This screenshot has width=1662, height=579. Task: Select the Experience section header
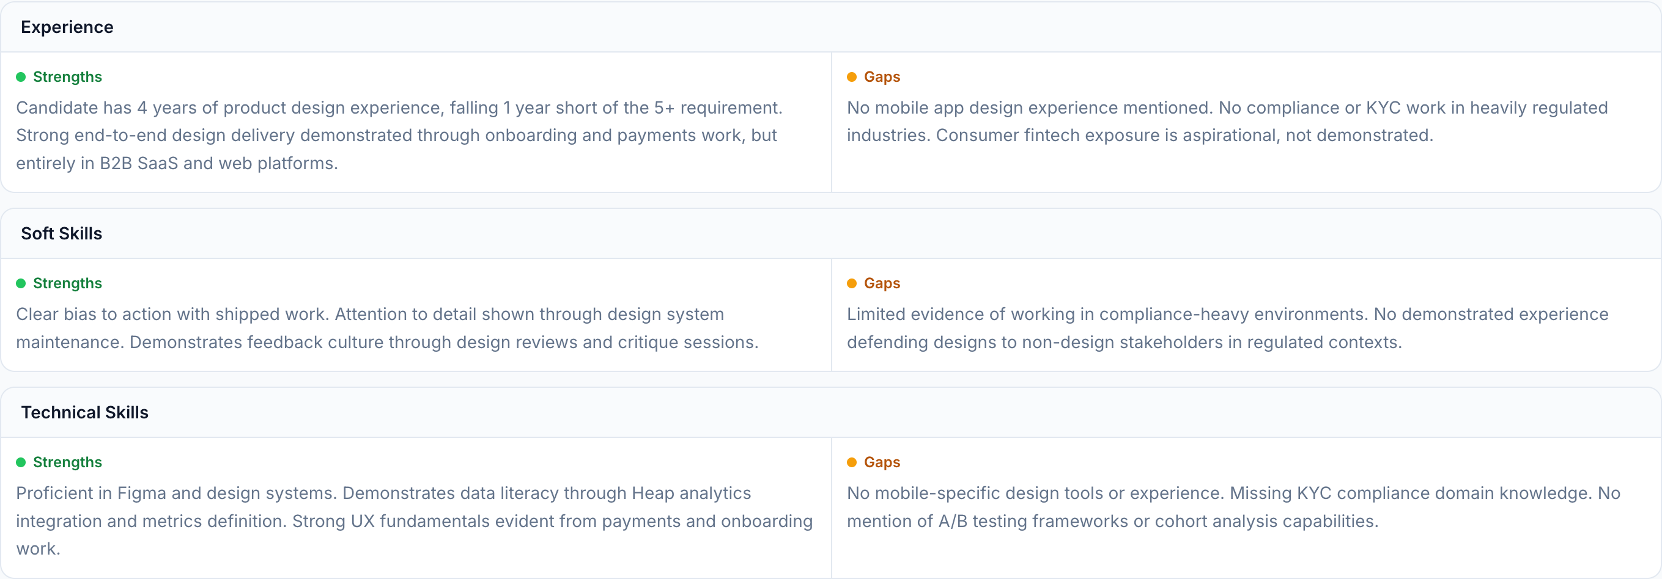(67, 27)
